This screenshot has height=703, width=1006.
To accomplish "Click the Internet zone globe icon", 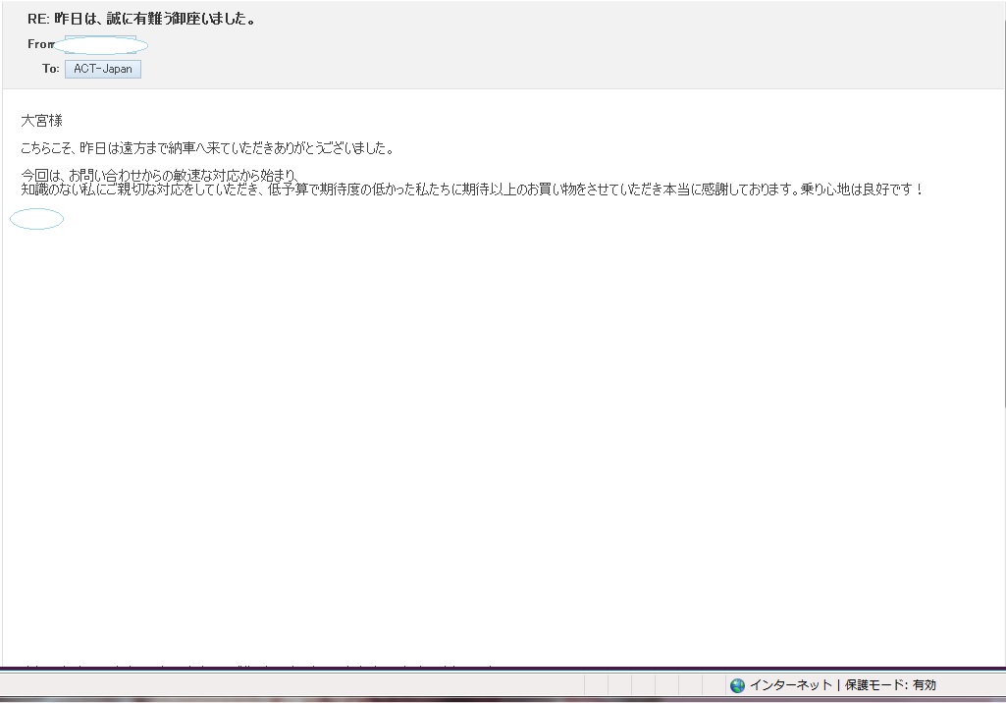I will 737,685.
